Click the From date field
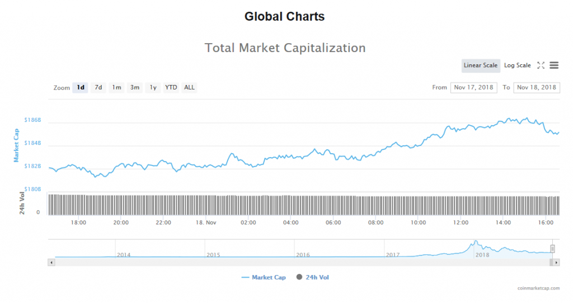The height and width of the screenshot is (303, 573). pos(473,87)
